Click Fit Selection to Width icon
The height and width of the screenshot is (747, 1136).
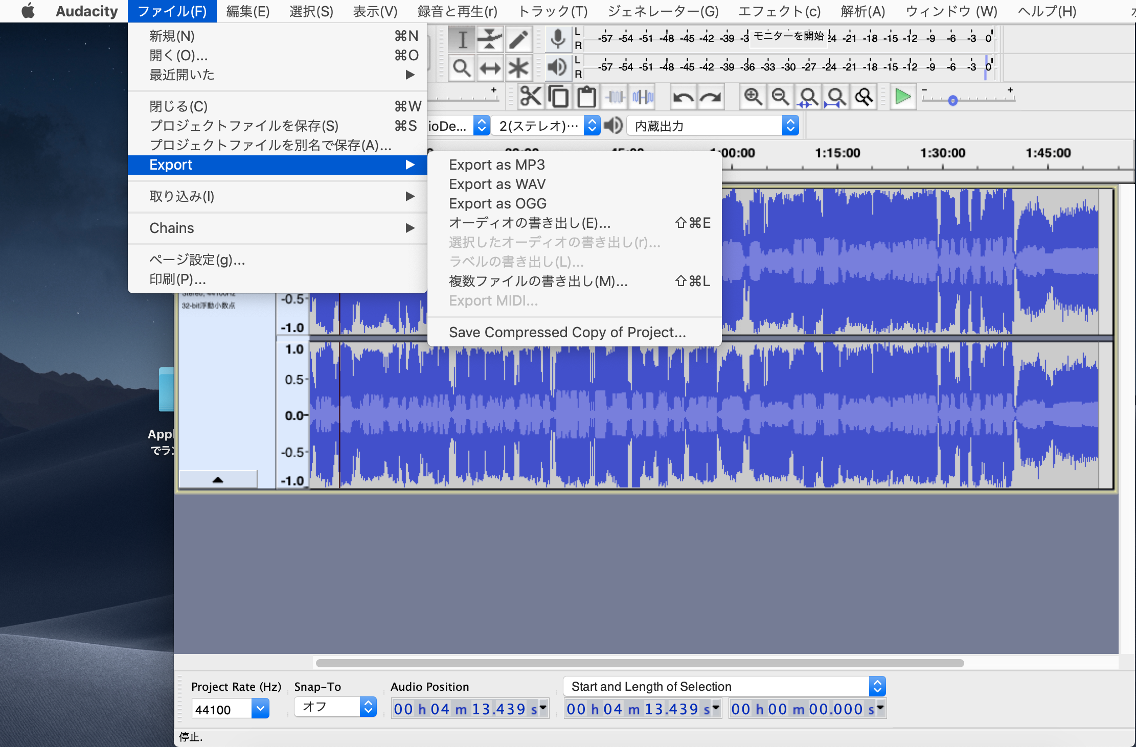[808, 97]
